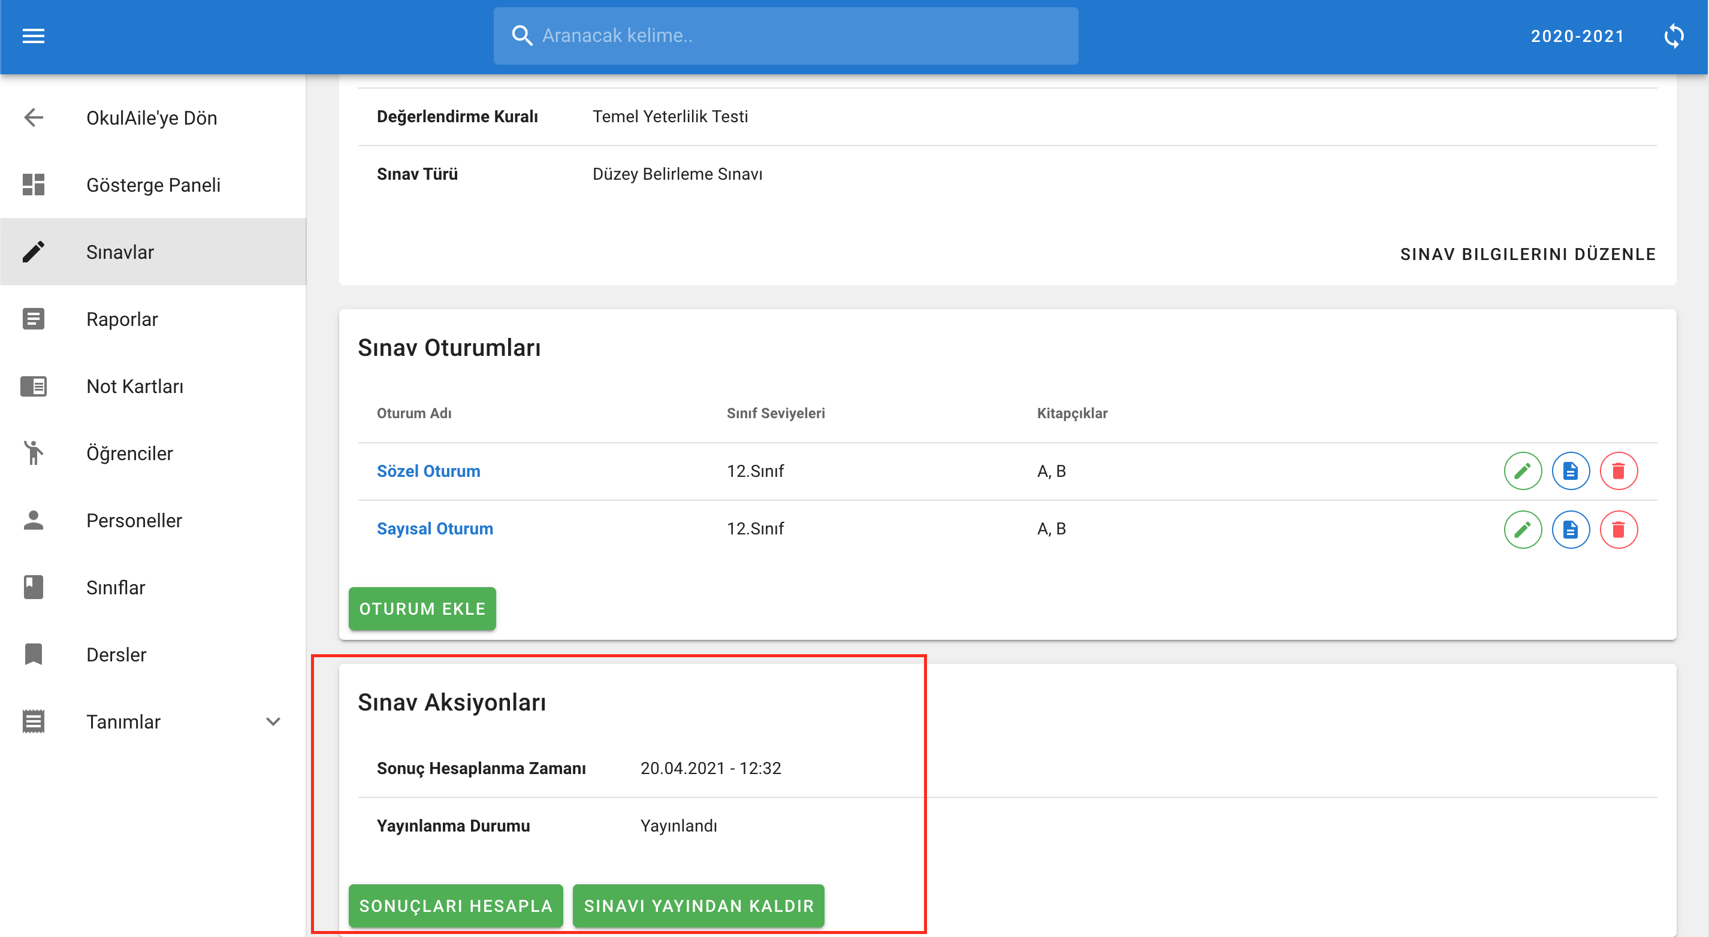The height and width of the screenshot is (937, 1709).
Task: Edit the Sözel Oturum session
Action: click(x=1523, y=471)
